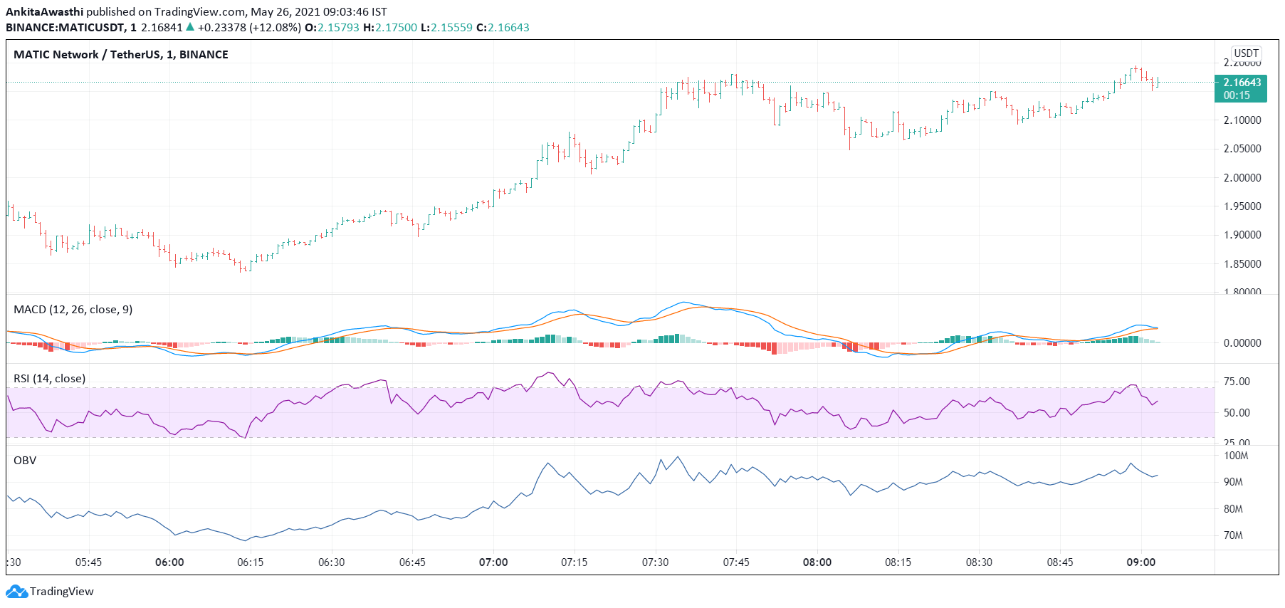
Task: Click the 00:15 candle countdown timer
Action: 1237,95
